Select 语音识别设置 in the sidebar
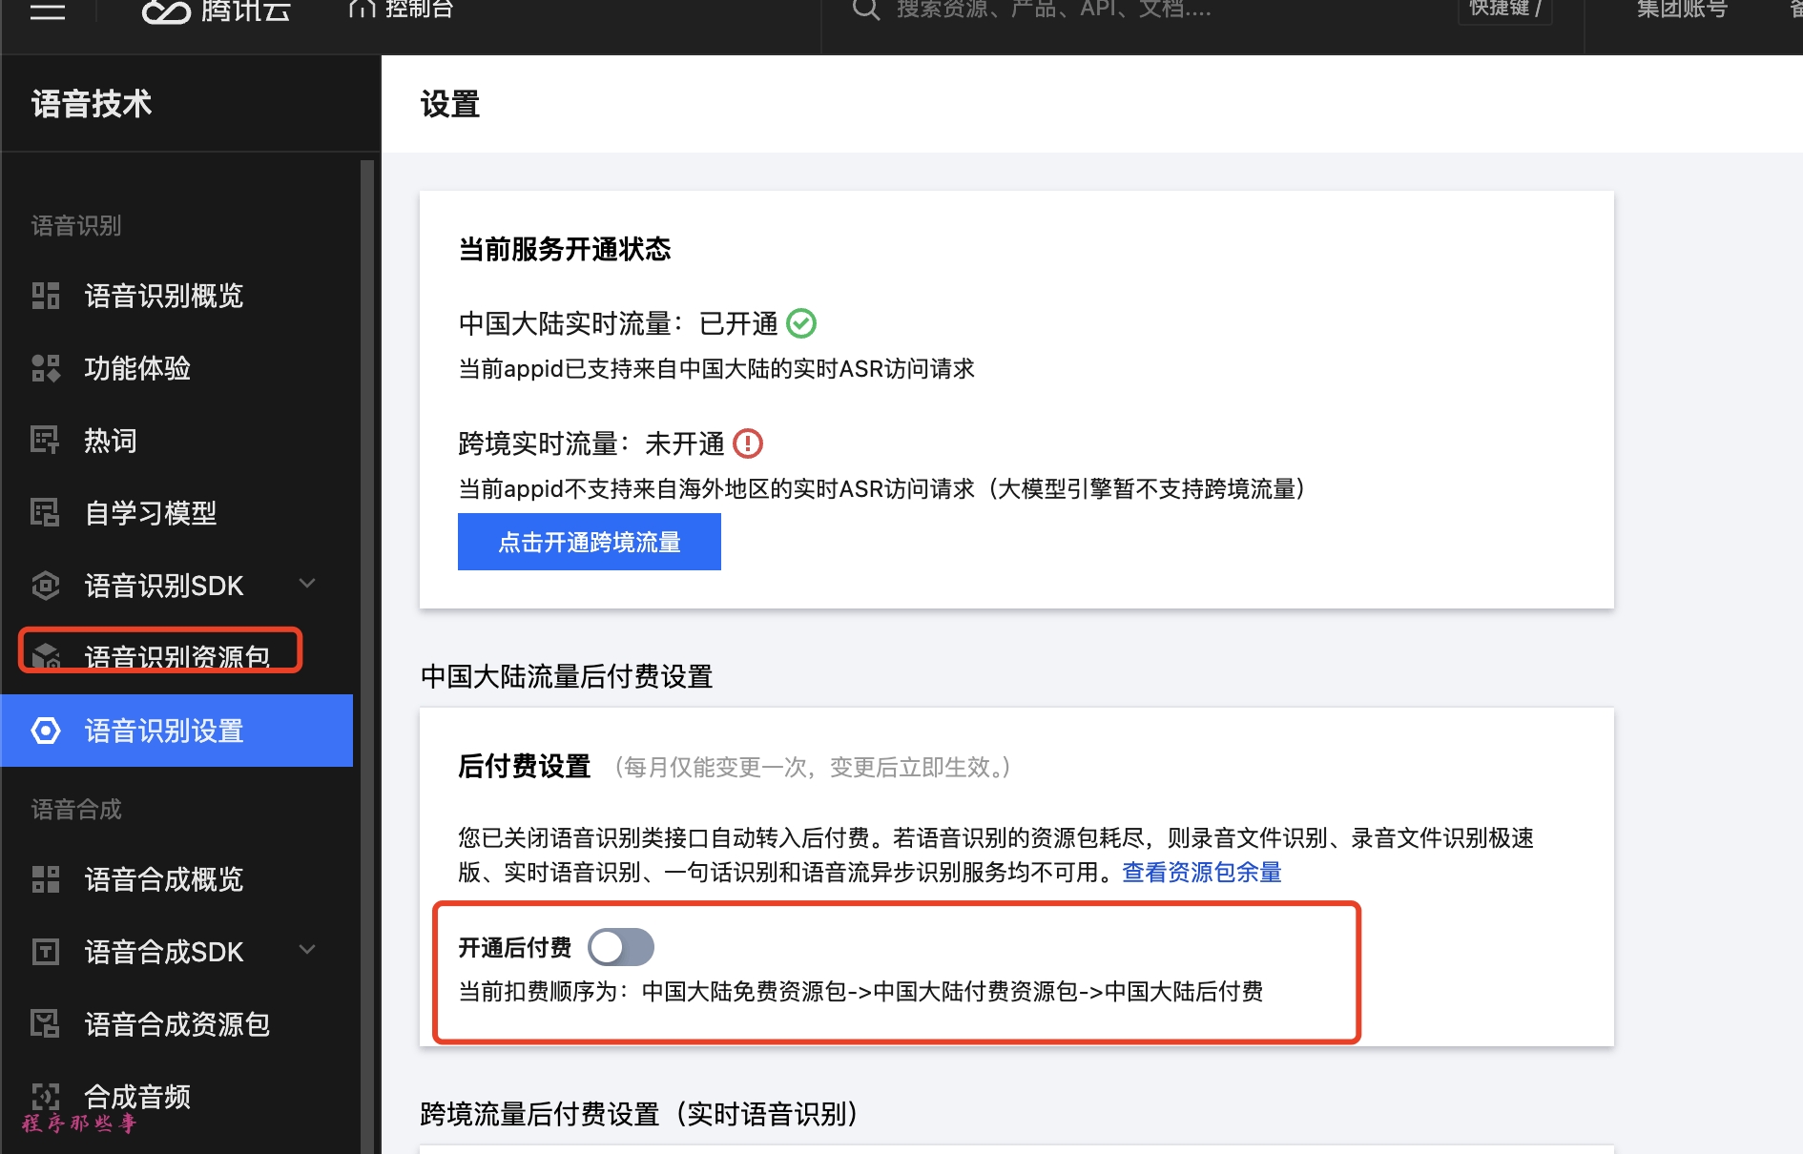Screen dimensions: 1803x1154 [x=164, y=731]
